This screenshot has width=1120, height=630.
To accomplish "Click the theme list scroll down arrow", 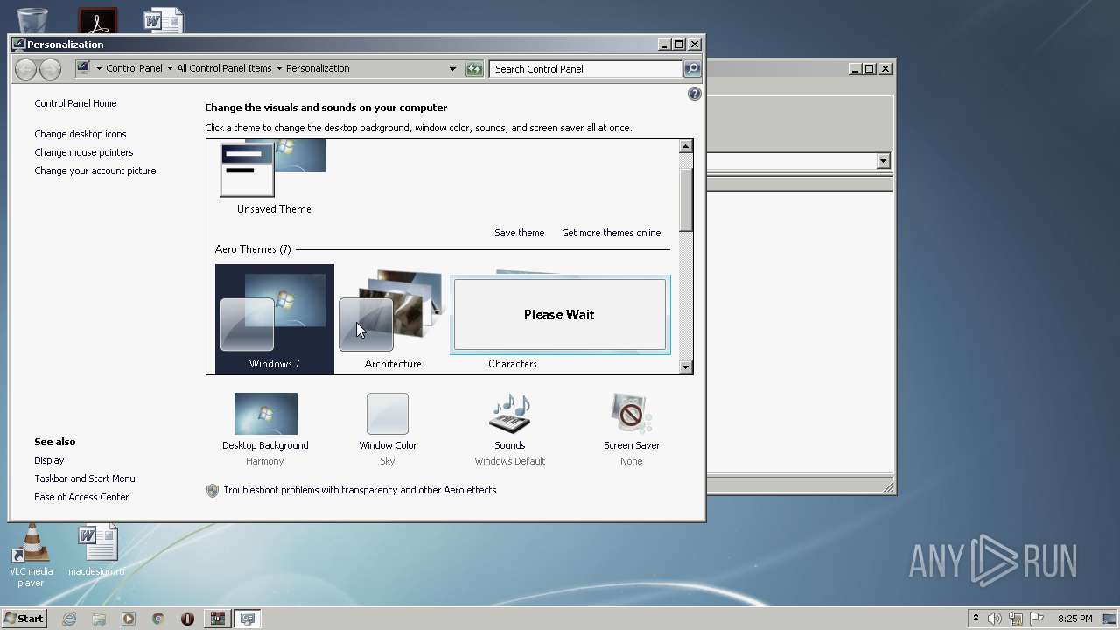I will pos(685,367).
